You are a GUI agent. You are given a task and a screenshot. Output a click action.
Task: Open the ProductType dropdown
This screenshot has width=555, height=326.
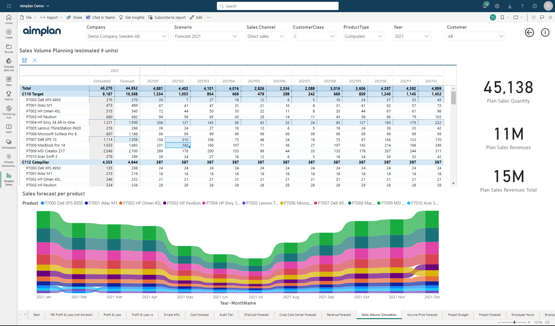click(363, 36)
